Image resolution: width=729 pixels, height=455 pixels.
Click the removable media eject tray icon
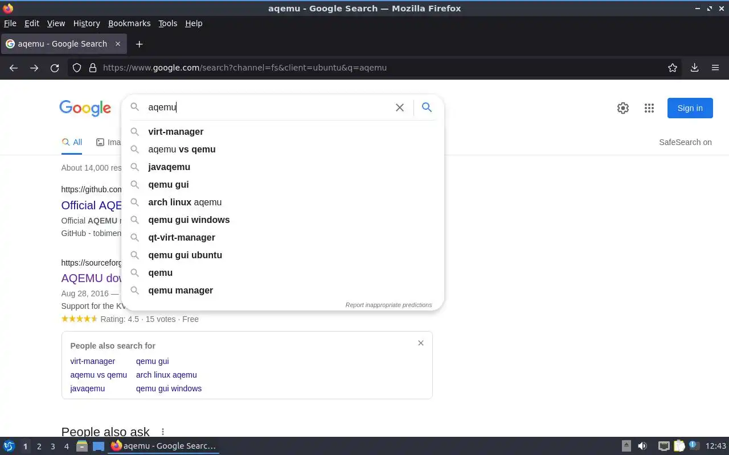[626, 446]
